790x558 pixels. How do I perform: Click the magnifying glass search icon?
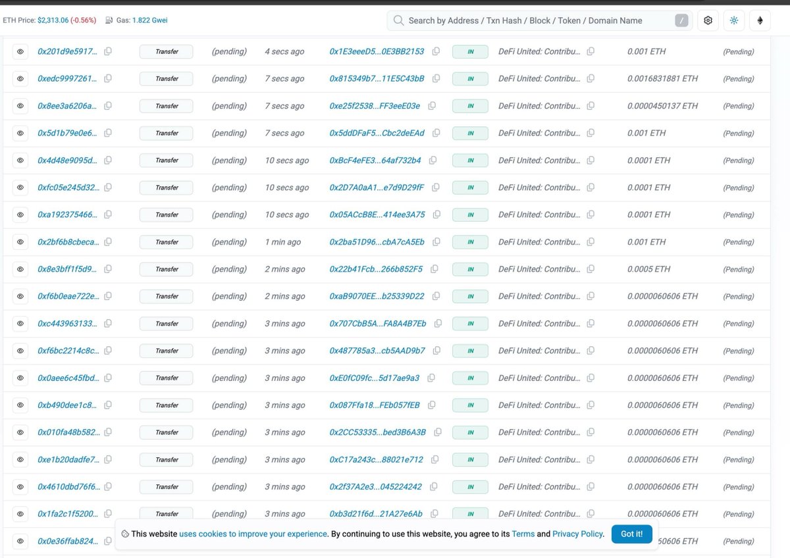398,20
